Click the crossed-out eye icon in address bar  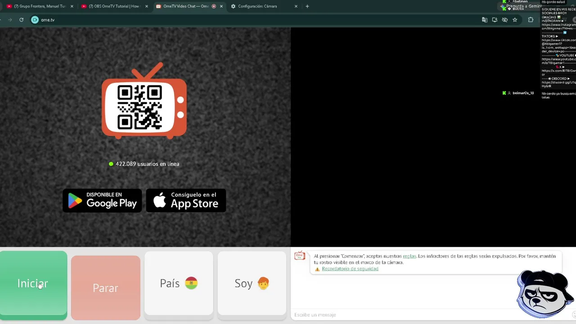[505, 20]
